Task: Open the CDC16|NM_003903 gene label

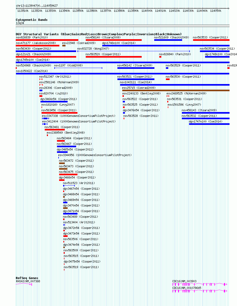Action: click(x=185, y=281)
